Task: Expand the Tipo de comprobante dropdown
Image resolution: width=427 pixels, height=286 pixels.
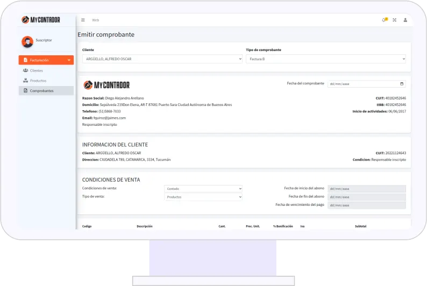Action: [x=325, y=59]
